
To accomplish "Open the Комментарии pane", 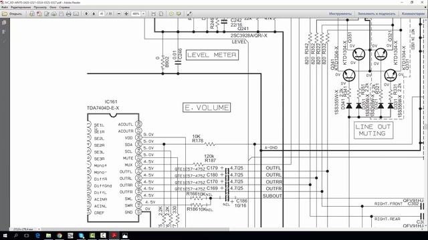I will coord(413,13).
